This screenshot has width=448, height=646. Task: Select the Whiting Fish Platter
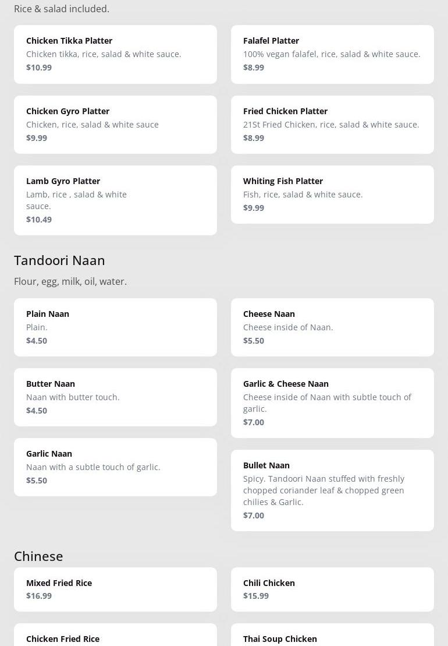coord(332,194)
